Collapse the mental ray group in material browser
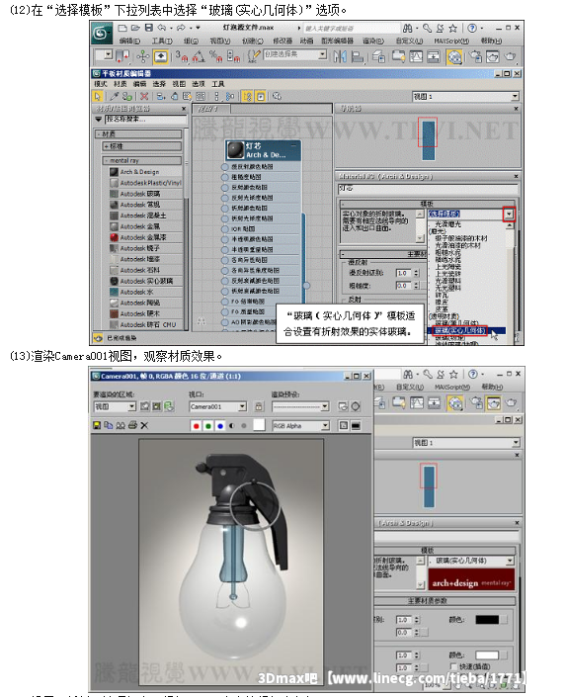The height and width of the screenshot is (697, 566). point(142,160)
